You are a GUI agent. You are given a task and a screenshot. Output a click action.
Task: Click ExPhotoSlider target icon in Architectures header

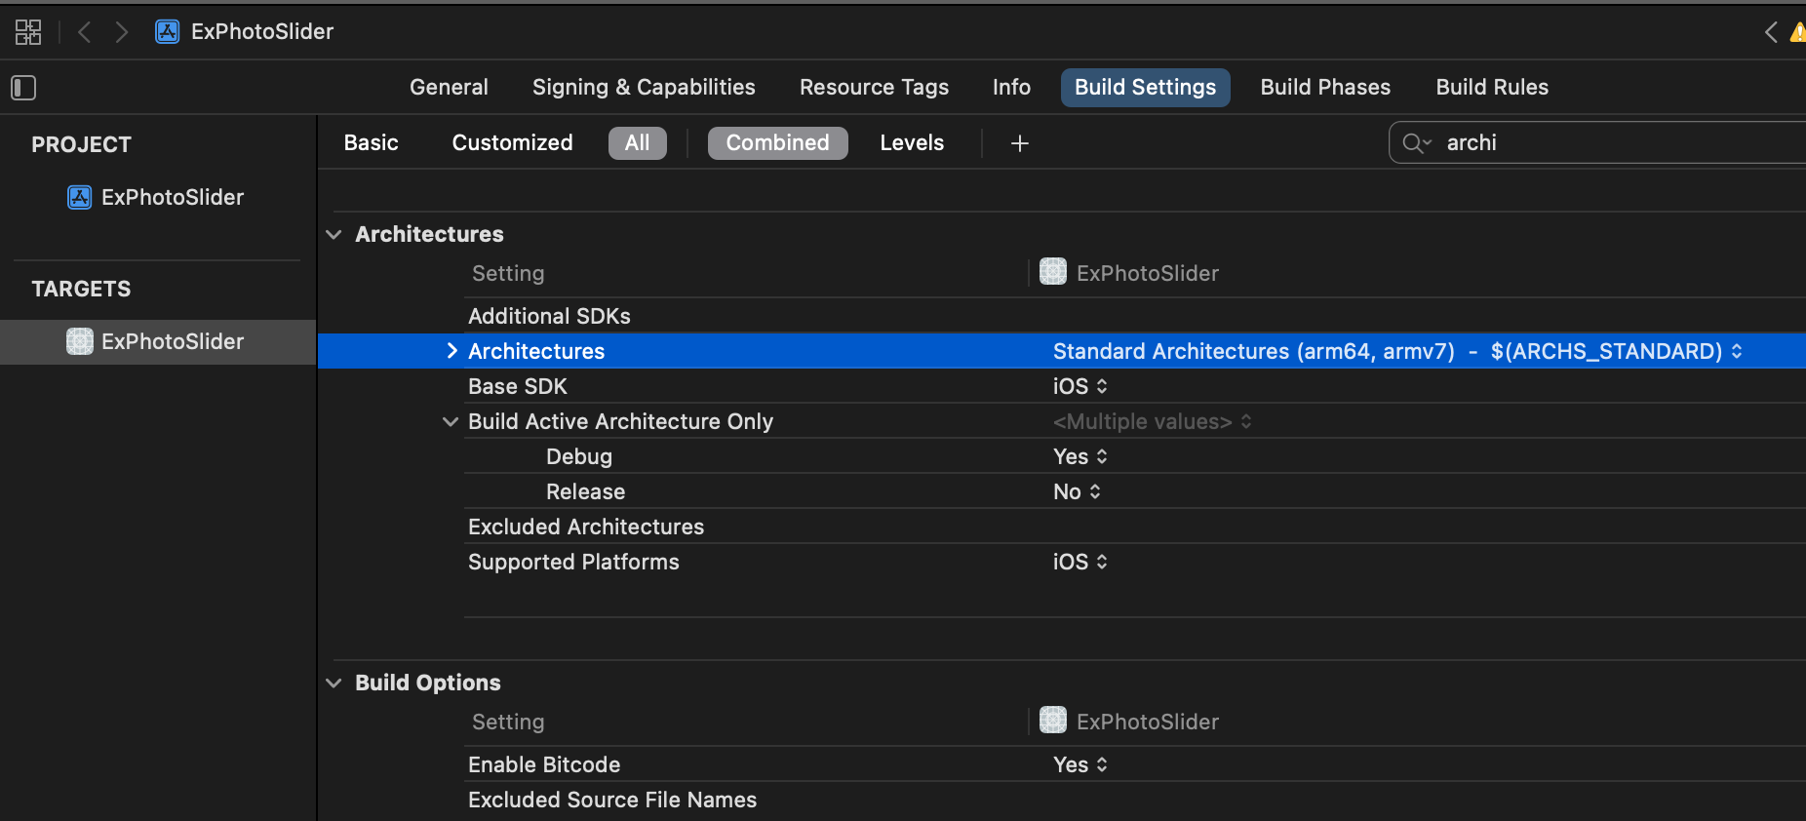coord(1053,272)
